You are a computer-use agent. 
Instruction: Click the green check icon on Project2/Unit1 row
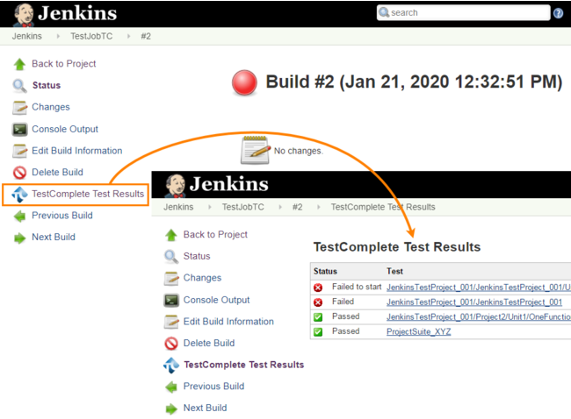pos(318,317)
